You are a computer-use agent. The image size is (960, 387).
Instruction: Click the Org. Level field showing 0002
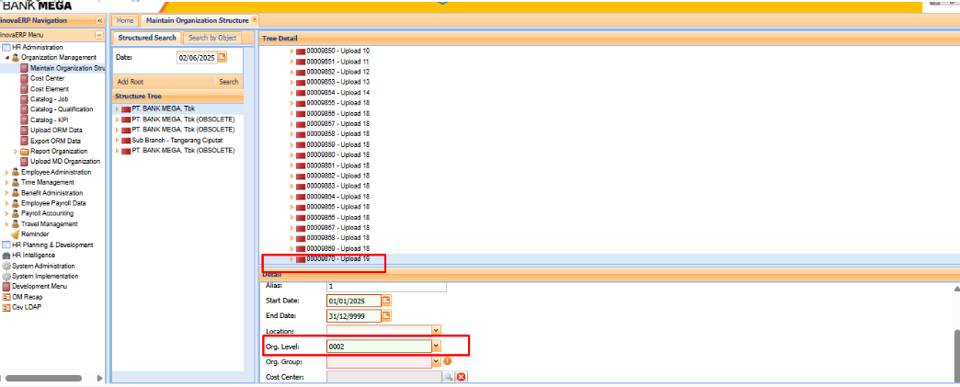pos(379,347)
